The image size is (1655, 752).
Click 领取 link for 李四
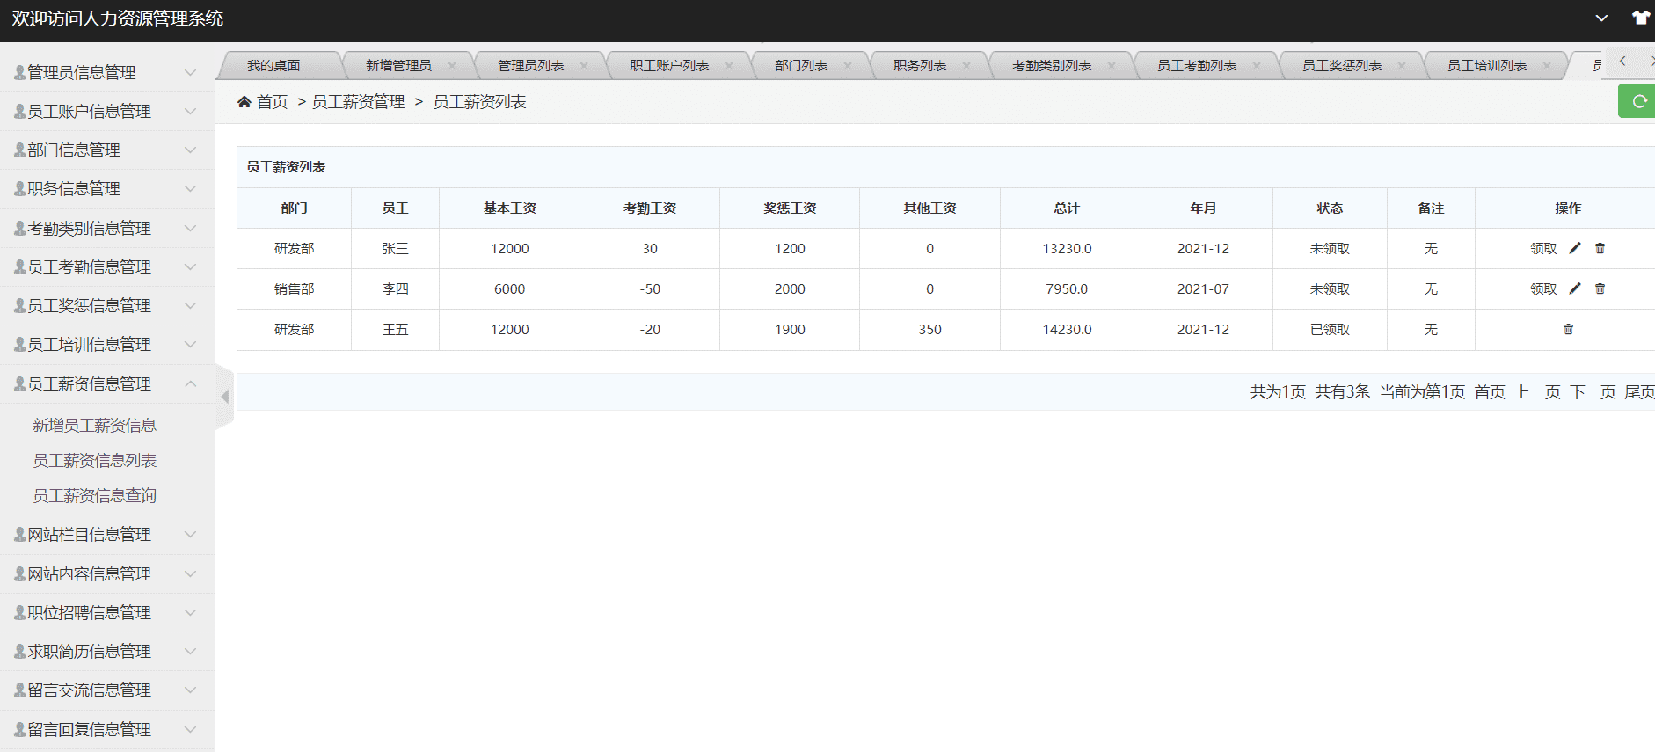click(x=1543, y=288)
